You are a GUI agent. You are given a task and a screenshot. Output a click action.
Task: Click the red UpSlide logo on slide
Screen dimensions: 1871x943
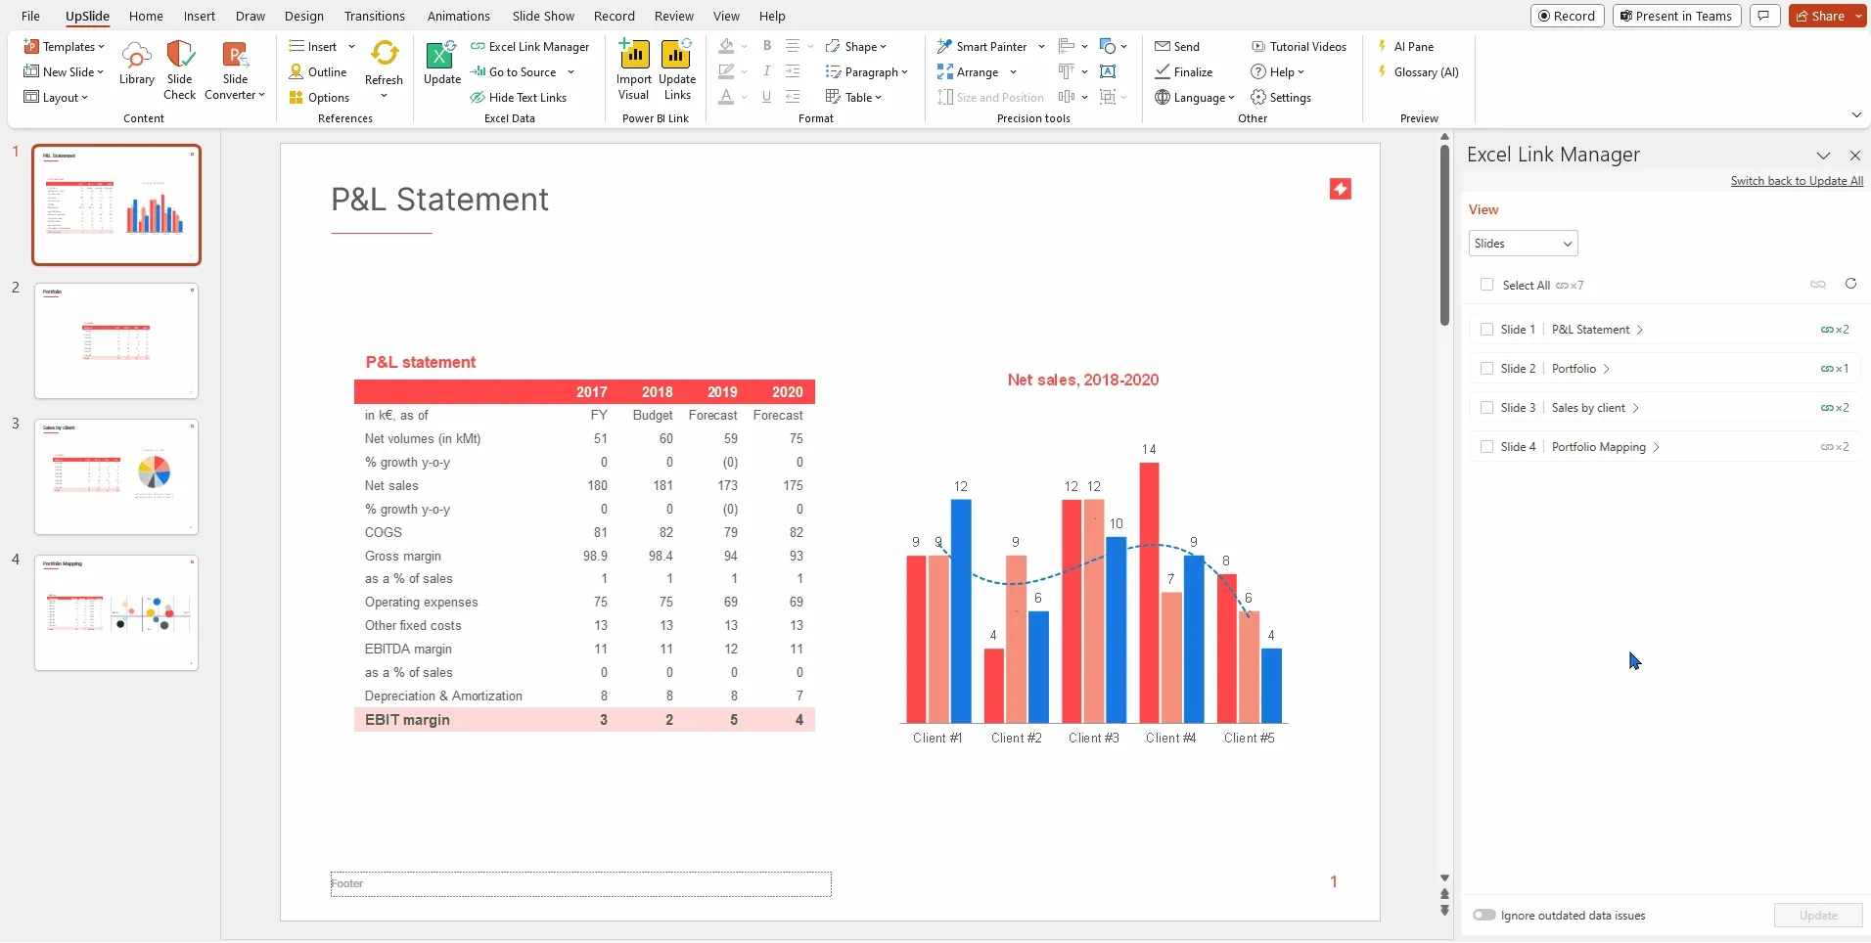pos(1341,189)
